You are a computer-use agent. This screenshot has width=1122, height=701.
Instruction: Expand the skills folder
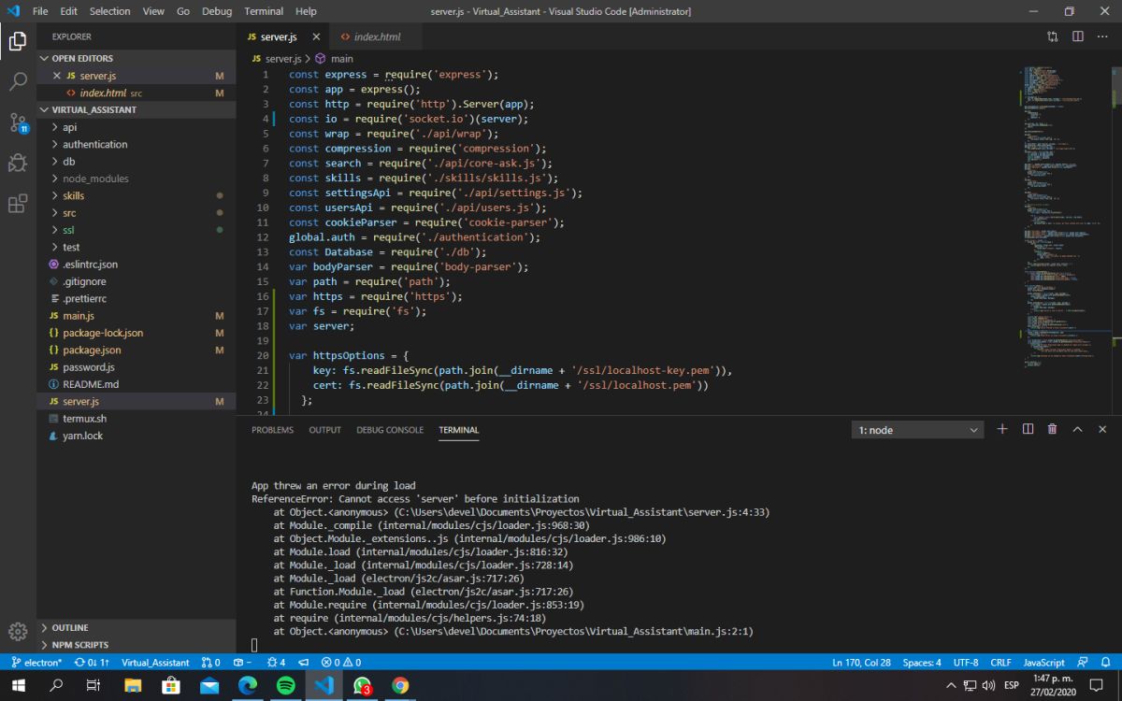(x=136, y=195)
